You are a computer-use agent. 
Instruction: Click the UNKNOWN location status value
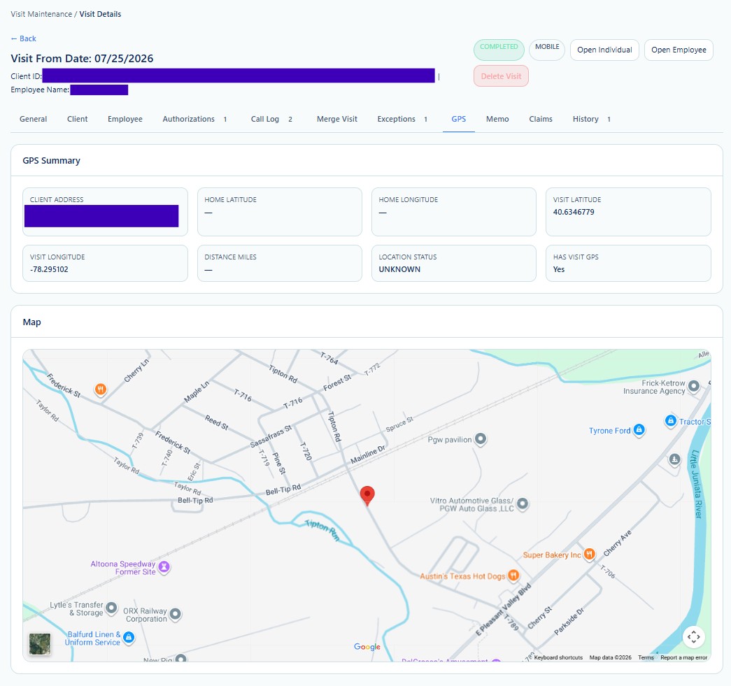[399, 269]
